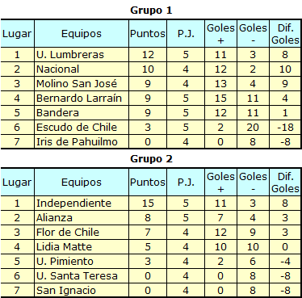Select the U. Santa Teresa cell
The width and height of the screenshot is (302, 298).
tap(82, 276)
